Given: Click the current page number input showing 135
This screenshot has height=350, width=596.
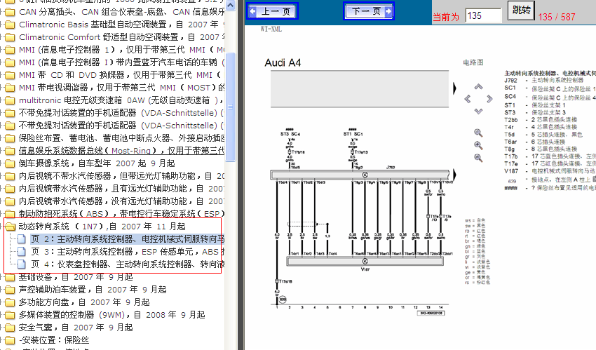Looking at the screenshot, I should coord(483,16).
